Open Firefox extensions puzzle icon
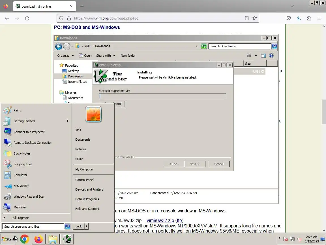This screenshot has width=326, height=245. (309, 18)
